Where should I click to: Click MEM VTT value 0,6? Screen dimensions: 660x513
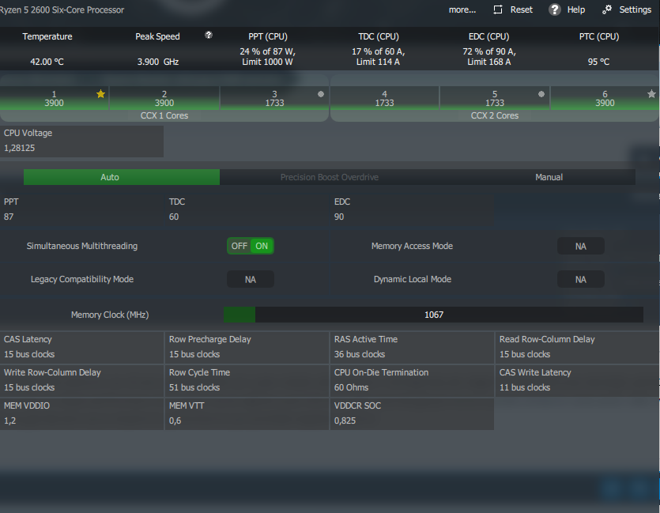click(175, 421)
